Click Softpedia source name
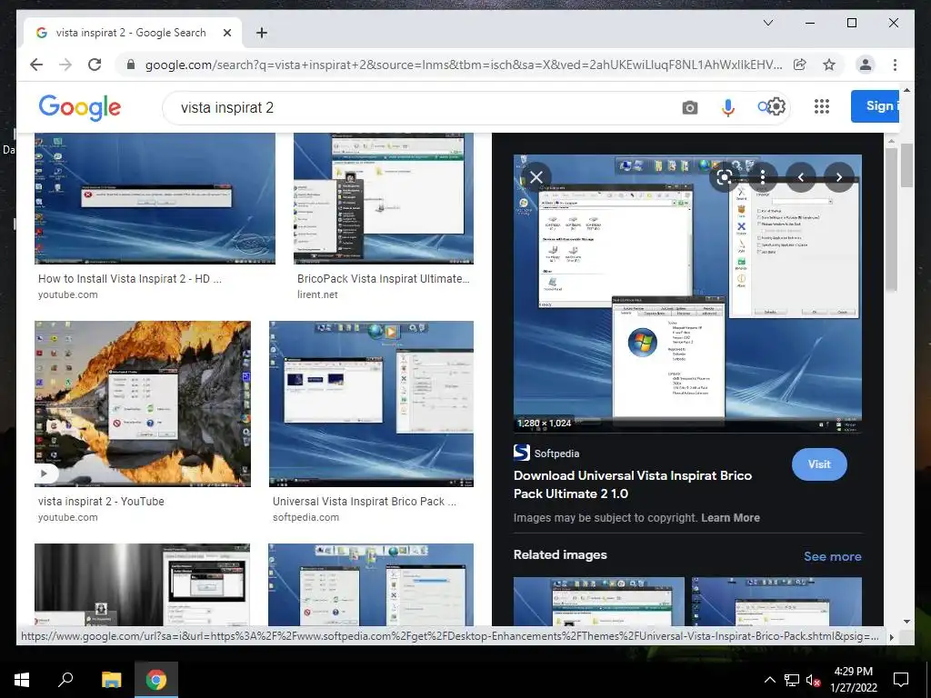The image size is (931, 698). [x=556, y=454]
